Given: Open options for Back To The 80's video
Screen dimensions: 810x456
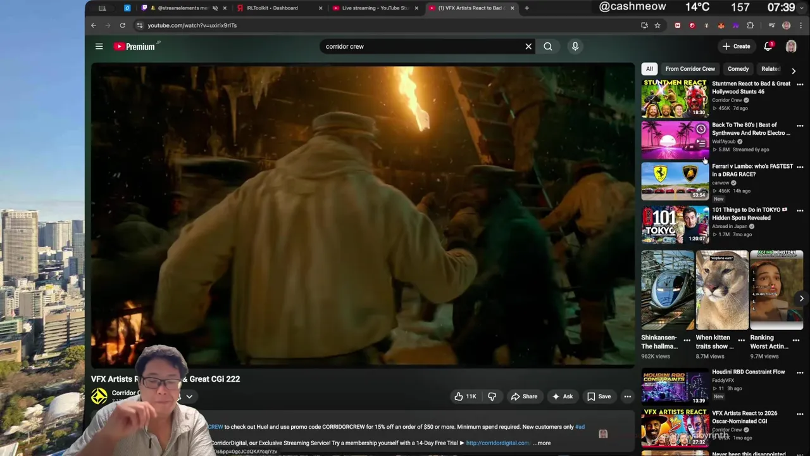Looking at the screenshot, I should pyautogui.click(x=800, y=126).
